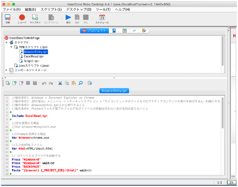Click the comment '//Var browser=iexplore.exe'
This screenshot has width=238, height=187.
[x=34, y=127]
